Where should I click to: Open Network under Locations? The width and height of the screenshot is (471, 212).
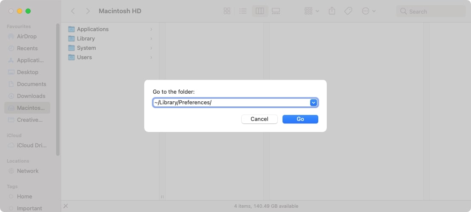(27, 171)
